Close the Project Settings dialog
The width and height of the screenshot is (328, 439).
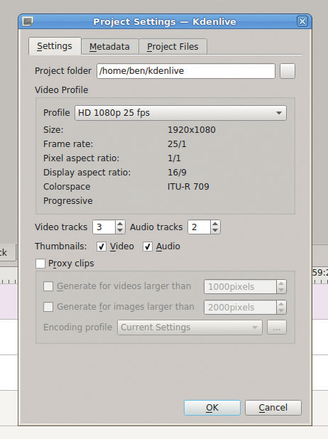(x=302, y=21)
